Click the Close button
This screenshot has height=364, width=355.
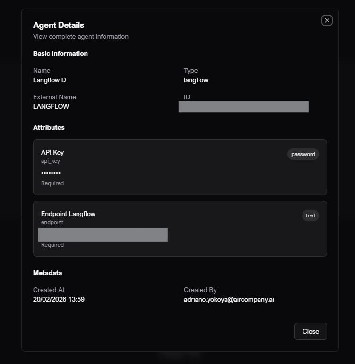(310, 331)
